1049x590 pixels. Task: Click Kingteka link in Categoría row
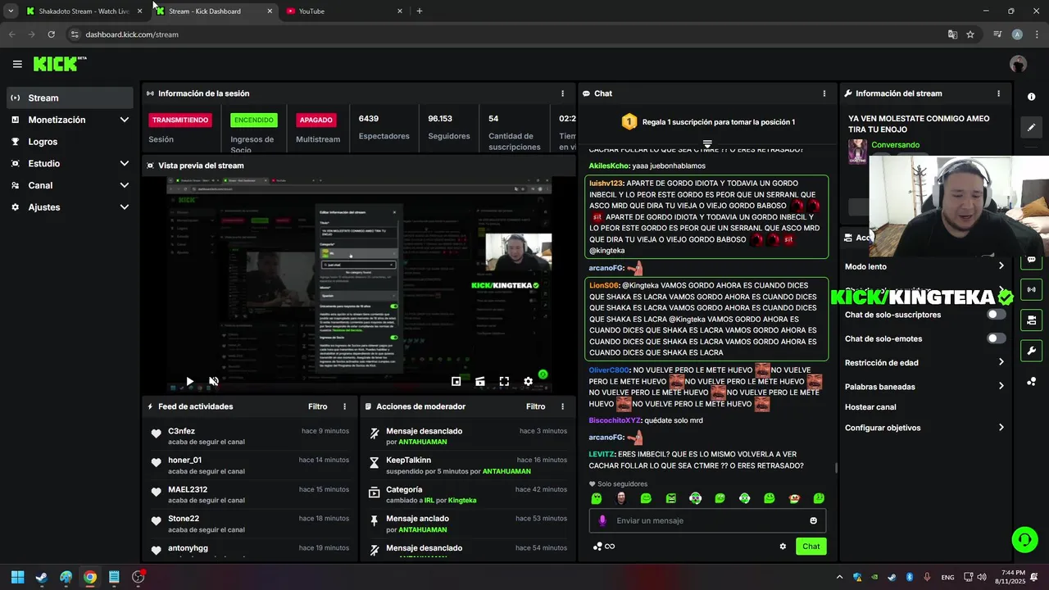pos(462,501)
